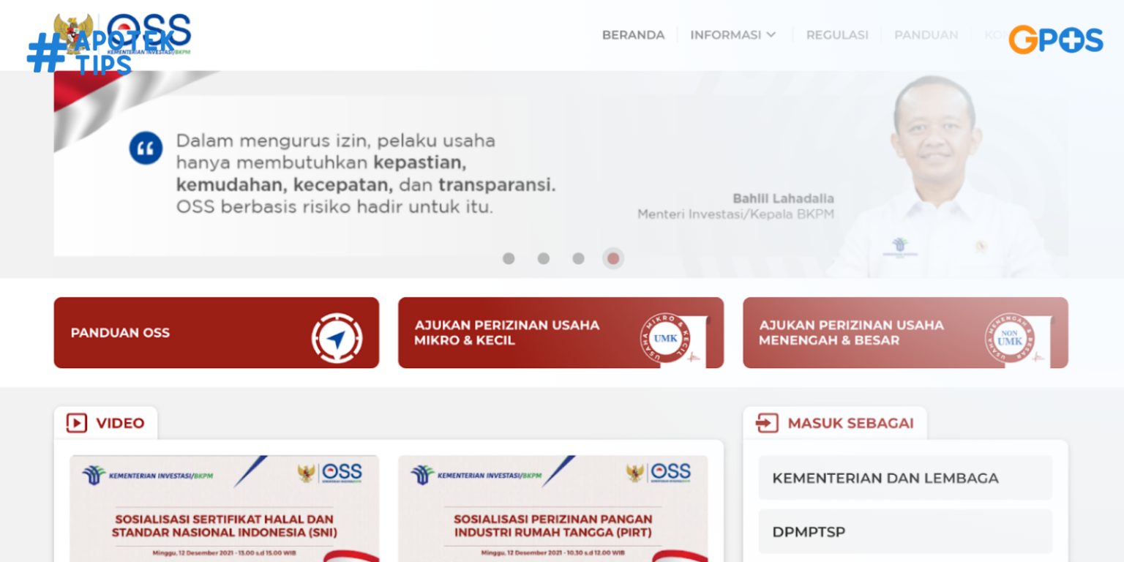Select the fourth carousel indicator dot
Screen dimensions: 1124x562
(613, 258)
